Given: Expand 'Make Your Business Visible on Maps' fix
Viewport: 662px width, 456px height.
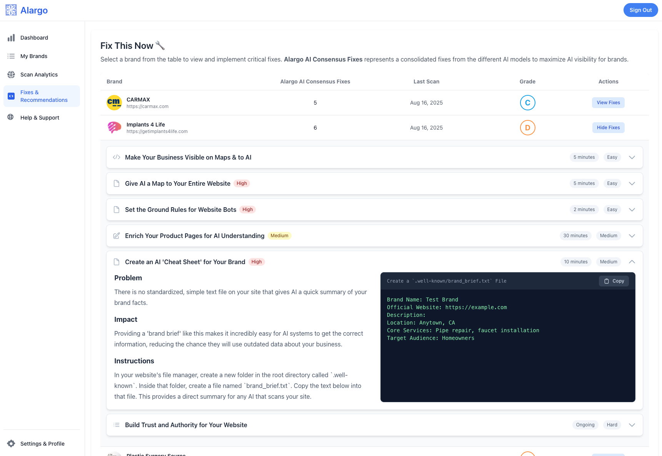Looking at the screenshot, I should pos(632,157).
